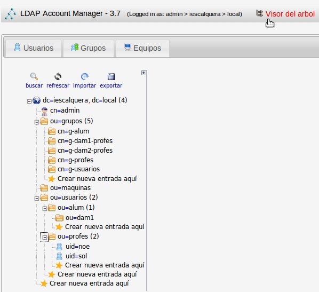Click the plus box at tree panel corner
This screenshot has height=292, width=319.
[x=143, y=73]
